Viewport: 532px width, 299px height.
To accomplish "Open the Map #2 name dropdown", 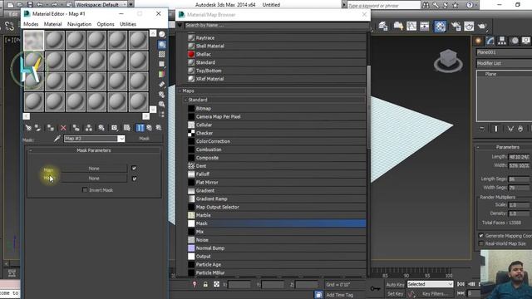I will (x=121, y=139).
